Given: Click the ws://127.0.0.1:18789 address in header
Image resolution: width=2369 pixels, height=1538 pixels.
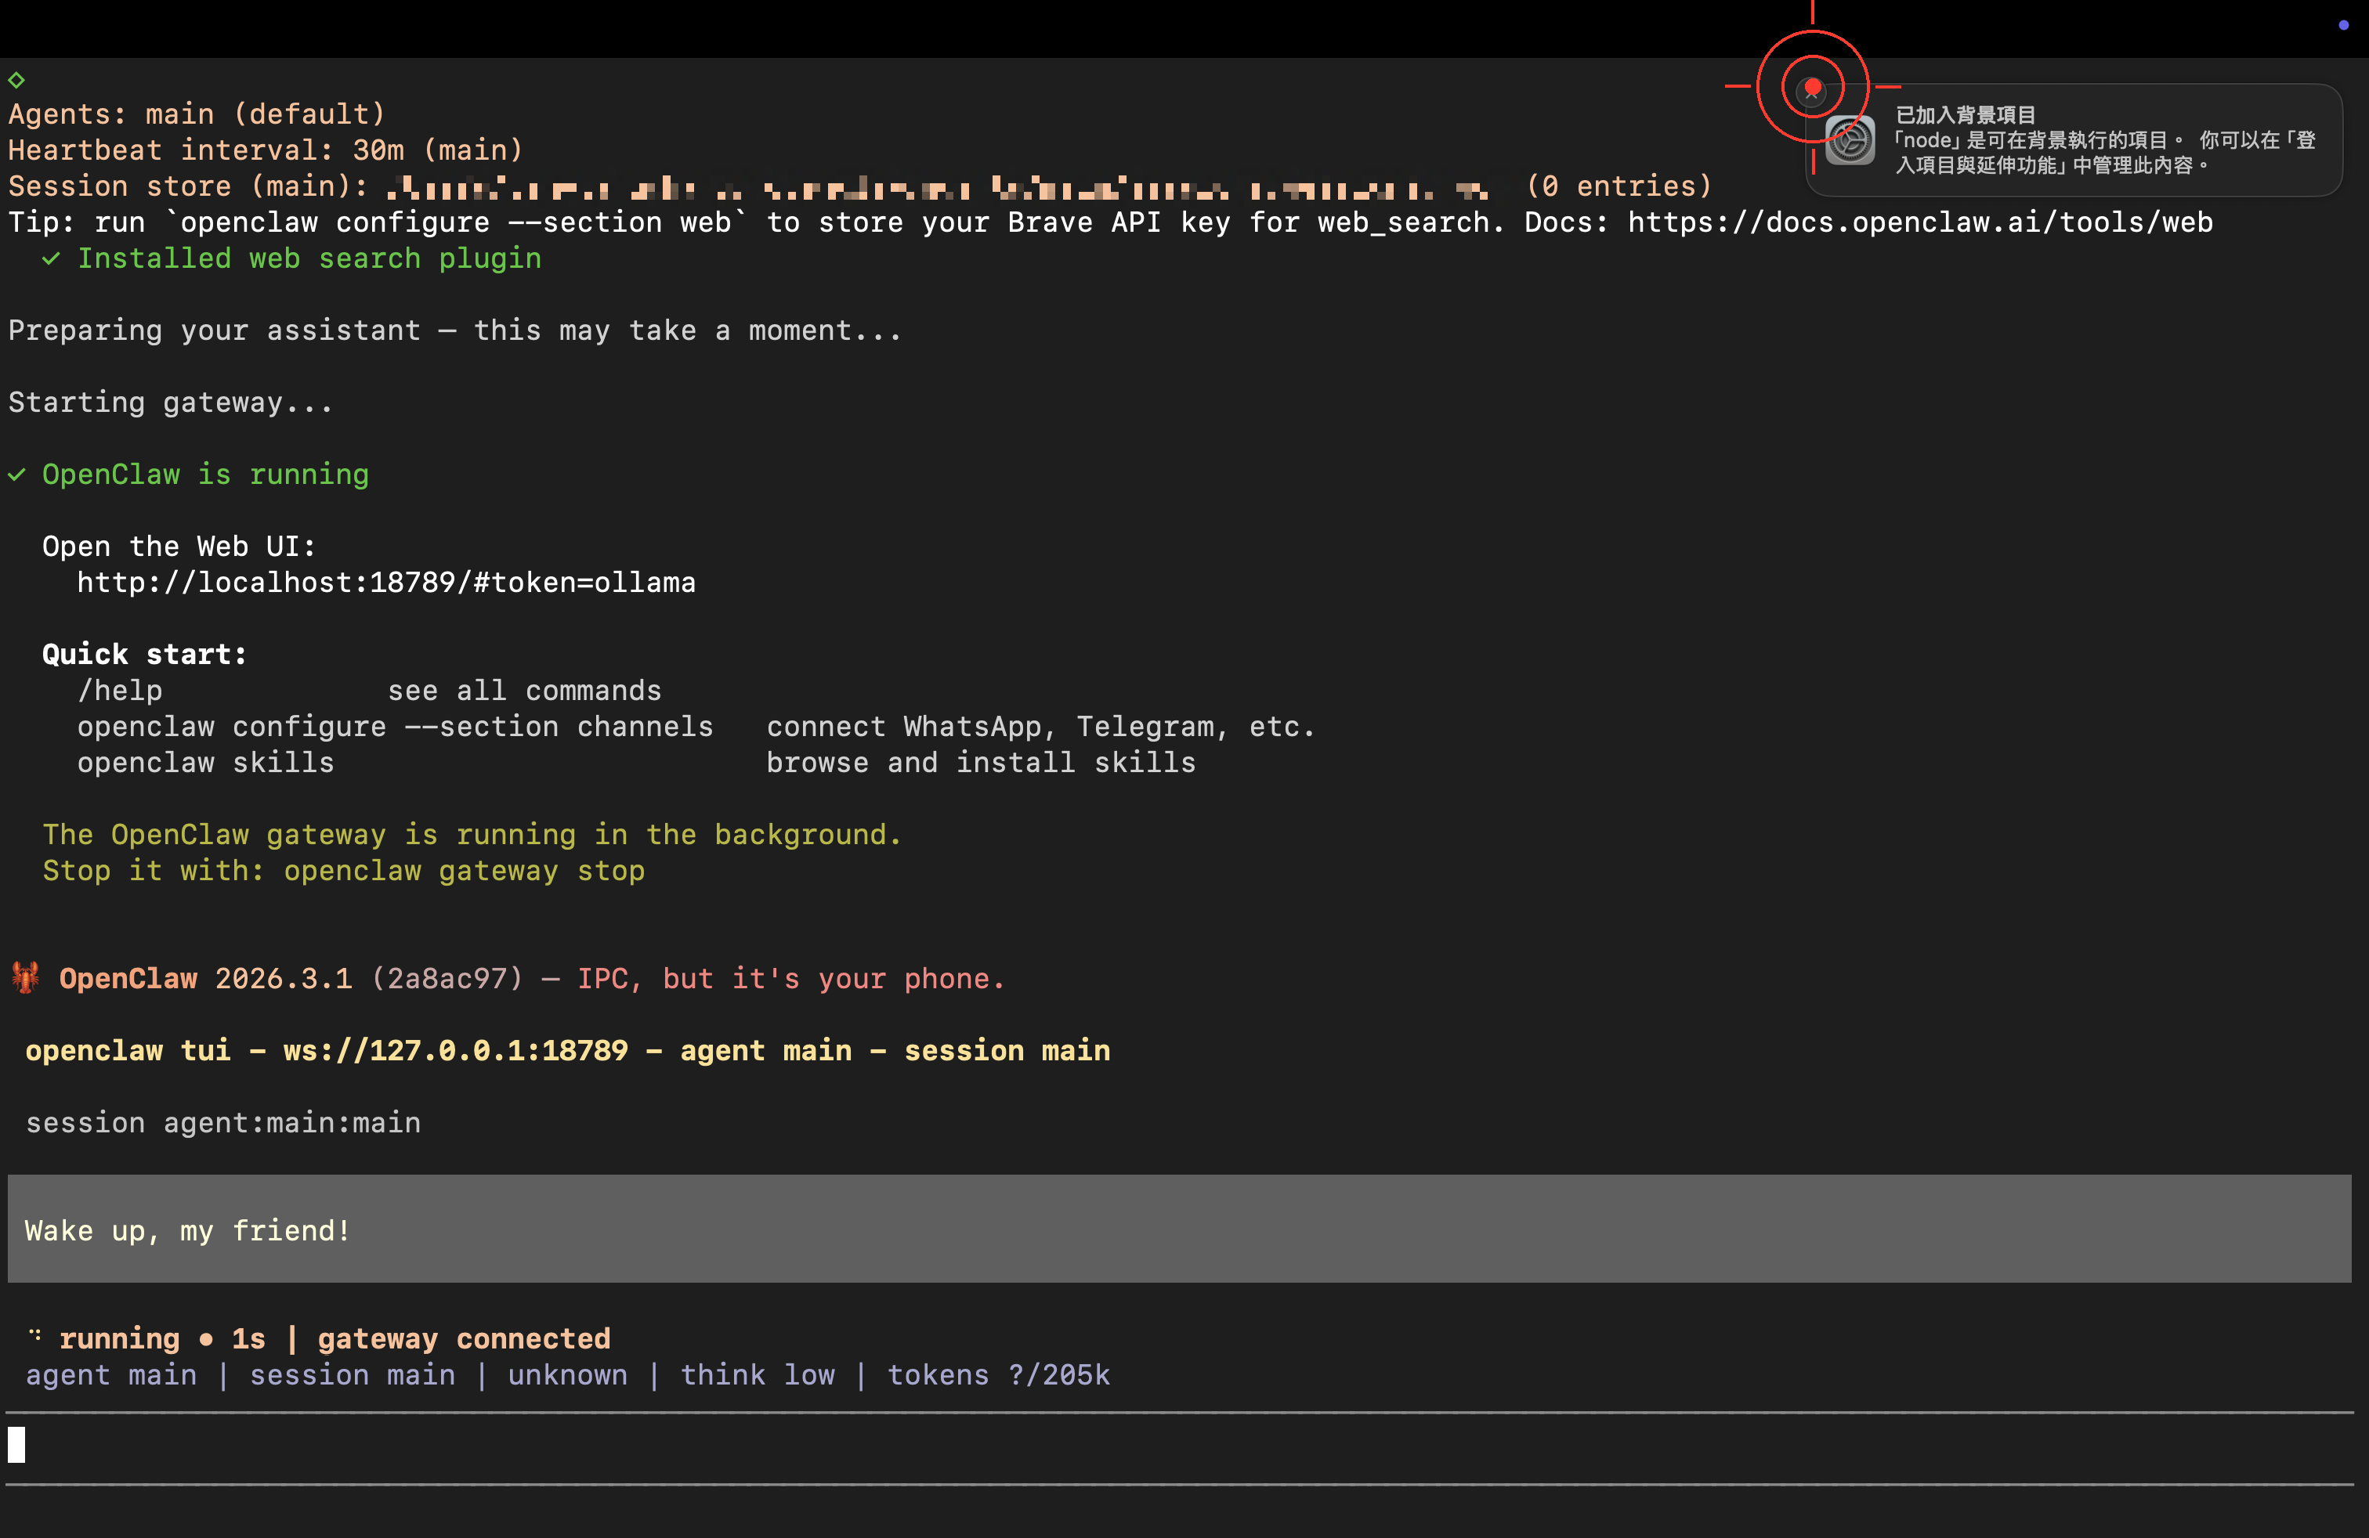Looking at the screenshot, I should tap(455, 1051).
